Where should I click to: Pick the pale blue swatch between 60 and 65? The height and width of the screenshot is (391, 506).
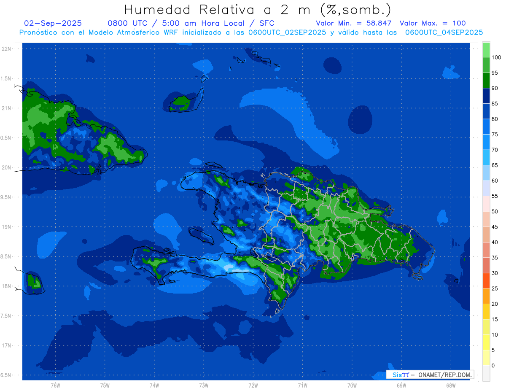(x=486, y=173)
